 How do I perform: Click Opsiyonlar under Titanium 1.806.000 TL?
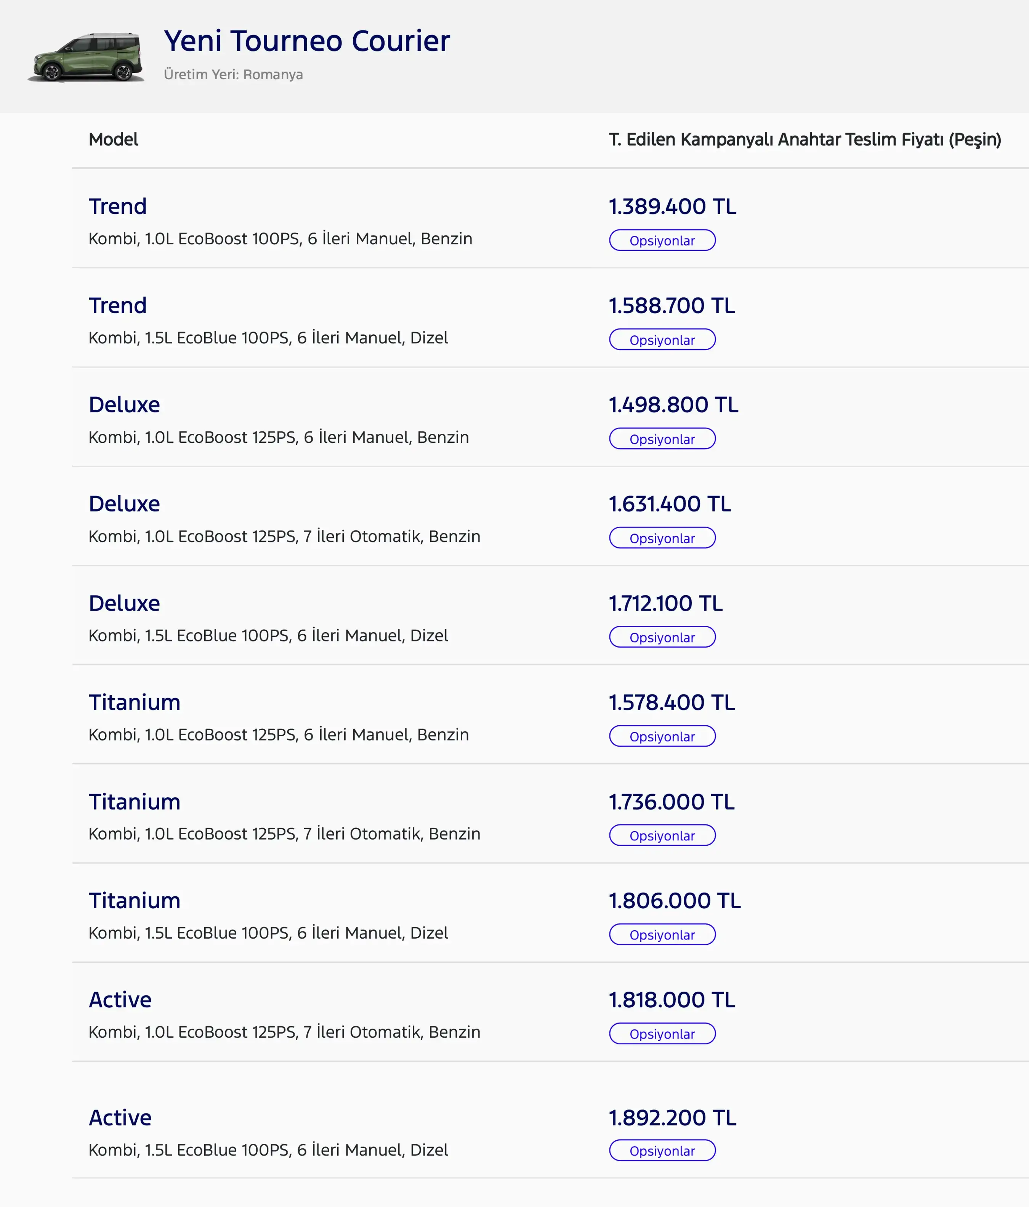(662, 935)
